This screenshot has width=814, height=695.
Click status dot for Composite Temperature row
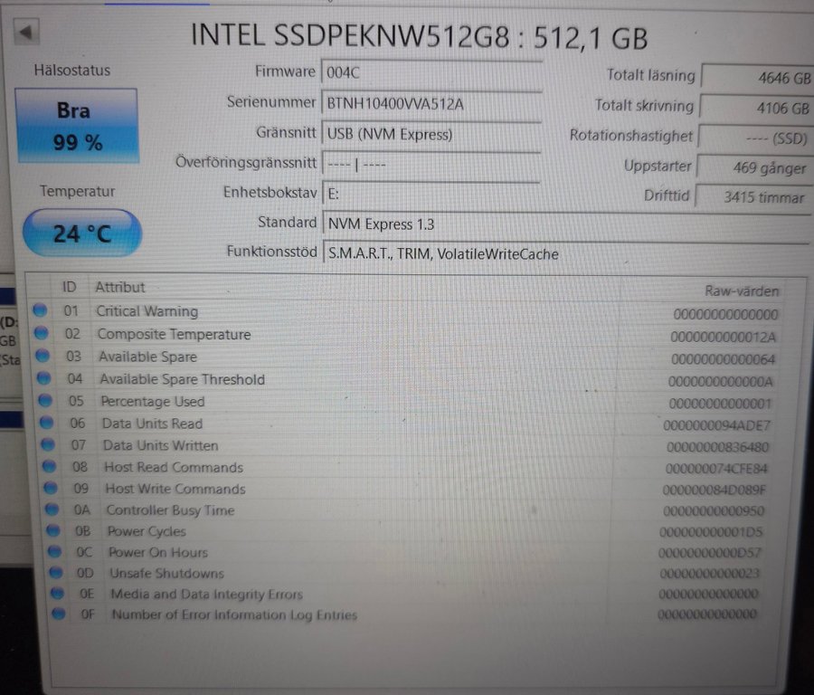42,333
